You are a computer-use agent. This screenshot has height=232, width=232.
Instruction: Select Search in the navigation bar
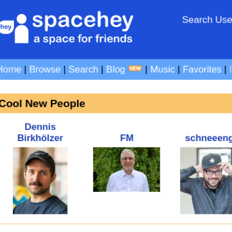click(83, 69)
